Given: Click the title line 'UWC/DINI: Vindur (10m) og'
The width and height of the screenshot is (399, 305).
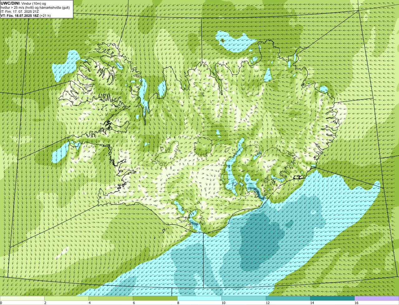Looking at the screenshot, I should pos(23,3).
